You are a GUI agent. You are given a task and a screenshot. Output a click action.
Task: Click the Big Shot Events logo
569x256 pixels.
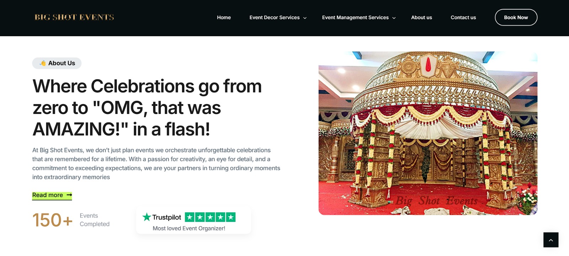tap(74, 17)
